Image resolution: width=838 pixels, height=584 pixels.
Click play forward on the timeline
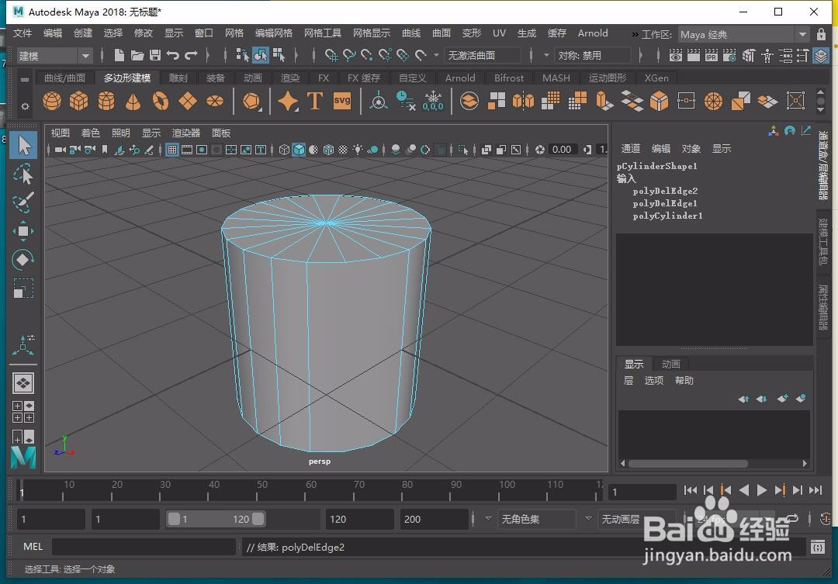coord(762,490)
